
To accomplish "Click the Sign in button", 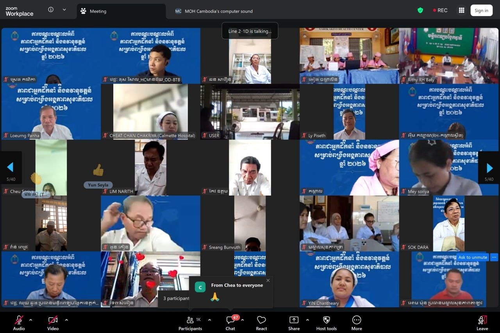I will 481,11.
